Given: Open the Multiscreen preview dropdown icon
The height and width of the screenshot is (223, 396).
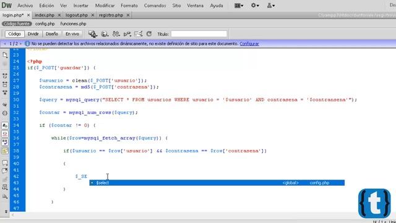Looking at the screenshot, I should (x=93, y=34).
